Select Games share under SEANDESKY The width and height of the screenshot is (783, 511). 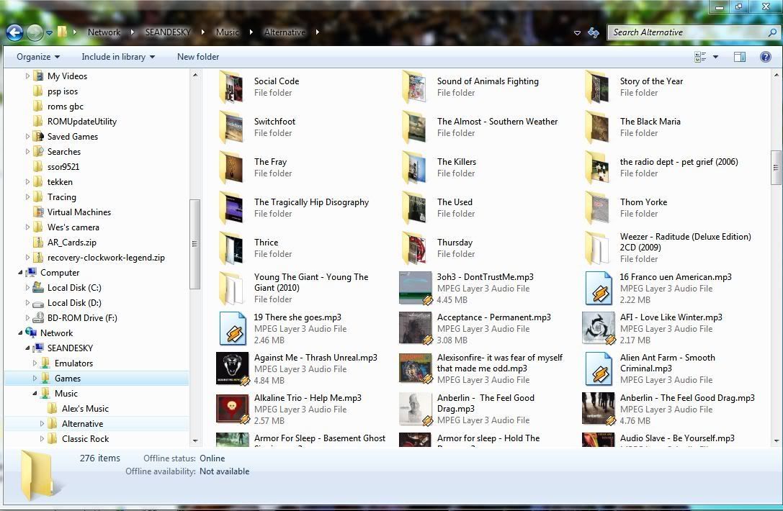[68, 379]
